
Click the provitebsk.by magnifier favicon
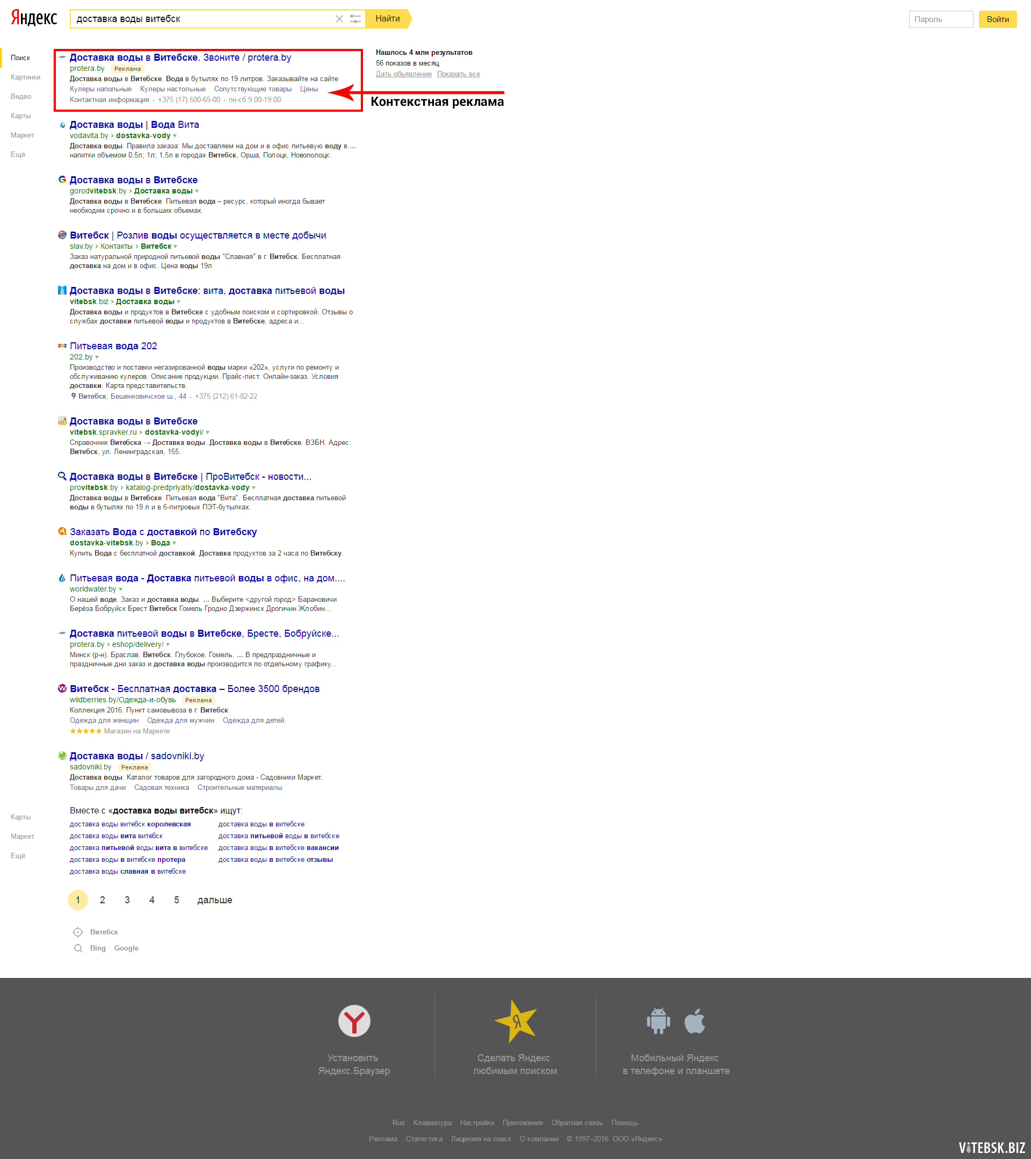(x=62, y=476)
